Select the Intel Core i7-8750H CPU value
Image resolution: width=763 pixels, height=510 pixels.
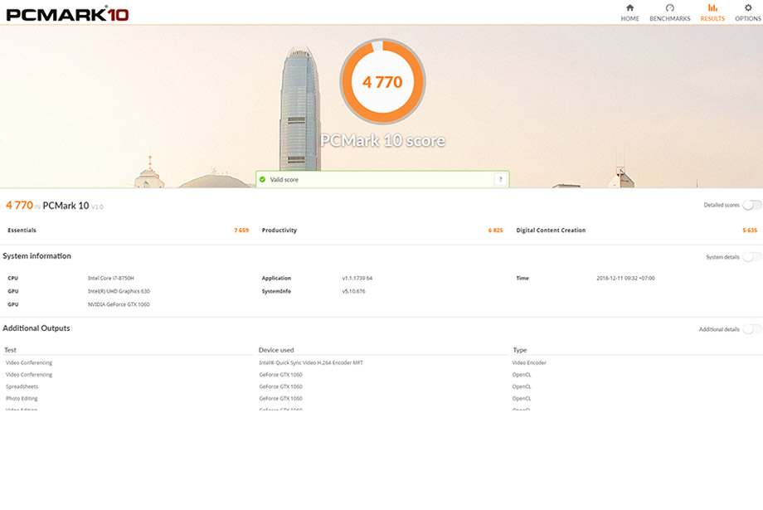[110, 279]
